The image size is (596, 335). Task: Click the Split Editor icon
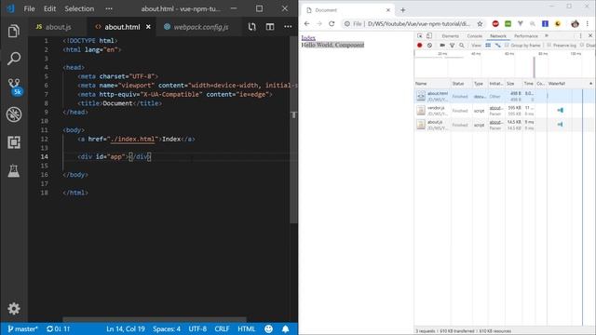tap(270, 27)
